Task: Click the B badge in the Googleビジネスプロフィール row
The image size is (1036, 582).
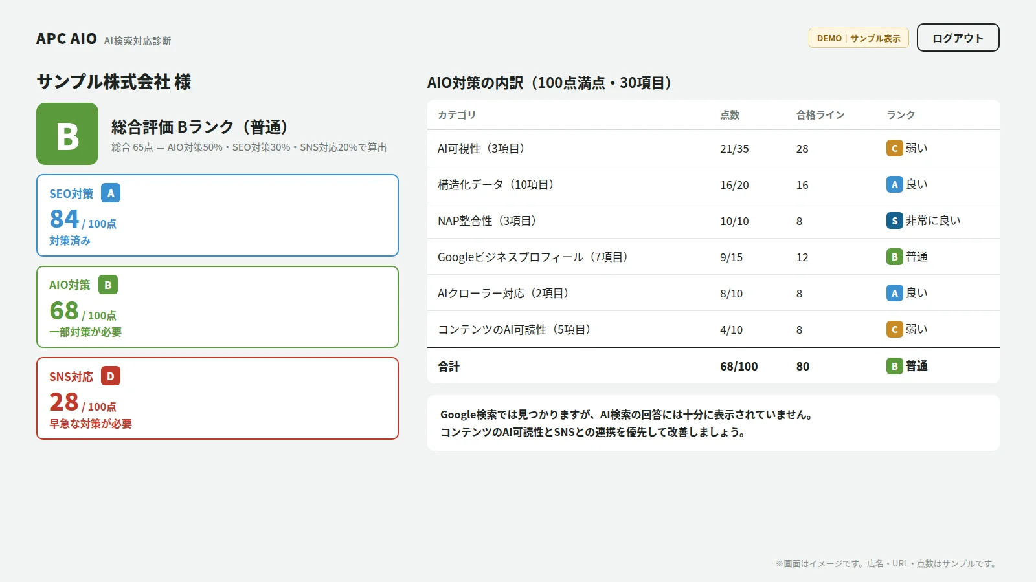Action: click(894, 257)
